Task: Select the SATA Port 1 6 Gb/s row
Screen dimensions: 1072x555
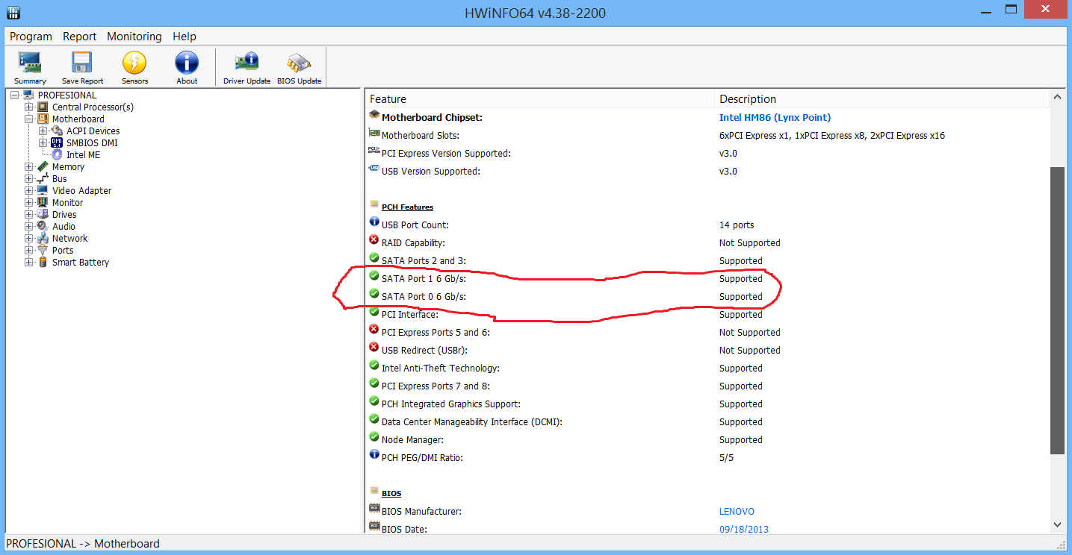Action: click(x=707, y=278)
